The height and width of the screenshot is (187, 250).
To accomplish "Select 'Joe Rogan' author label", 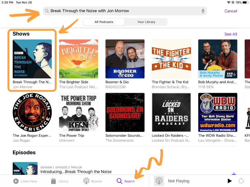I will [21, 141].
